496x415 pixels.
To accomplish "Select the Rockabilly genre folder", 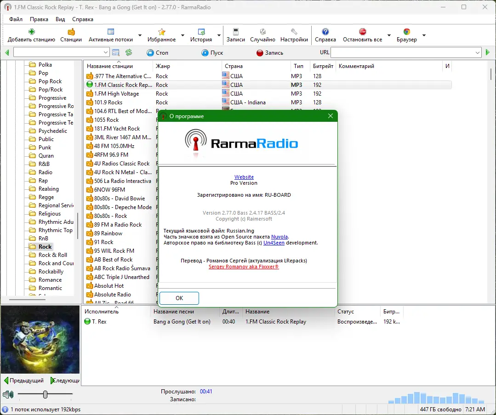I will tap(46, 272).
